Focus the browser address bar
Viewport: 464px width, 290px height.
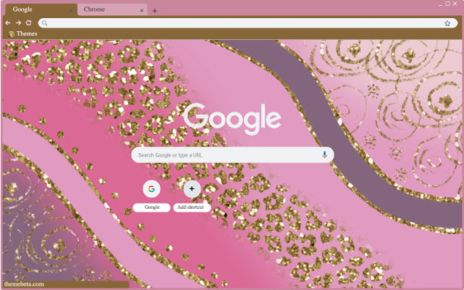point(246,23)
